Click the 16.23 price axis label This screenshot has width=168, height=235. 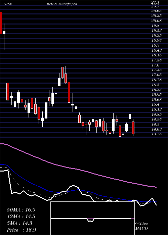coord(157,90)
